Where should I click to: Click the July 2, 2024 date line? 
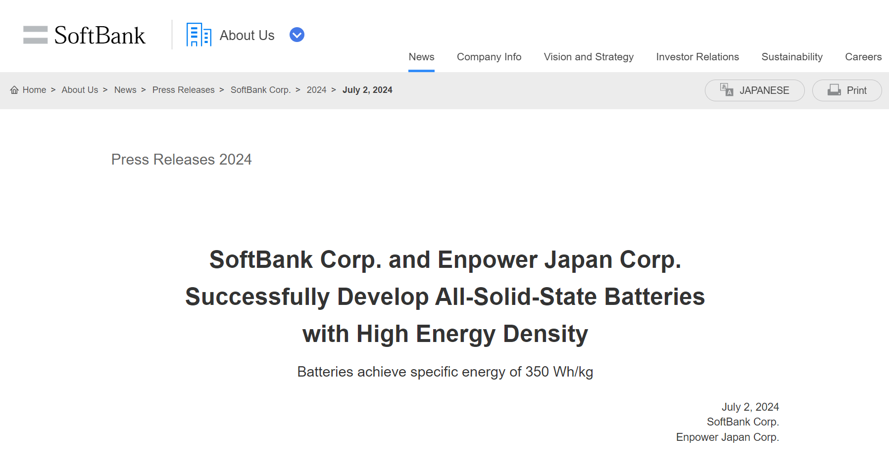pyautogui.click(x=750, y=407)
